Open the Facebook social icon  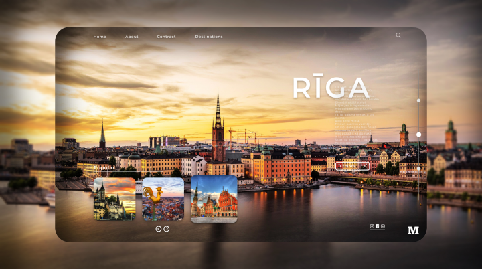coord(377,226)
